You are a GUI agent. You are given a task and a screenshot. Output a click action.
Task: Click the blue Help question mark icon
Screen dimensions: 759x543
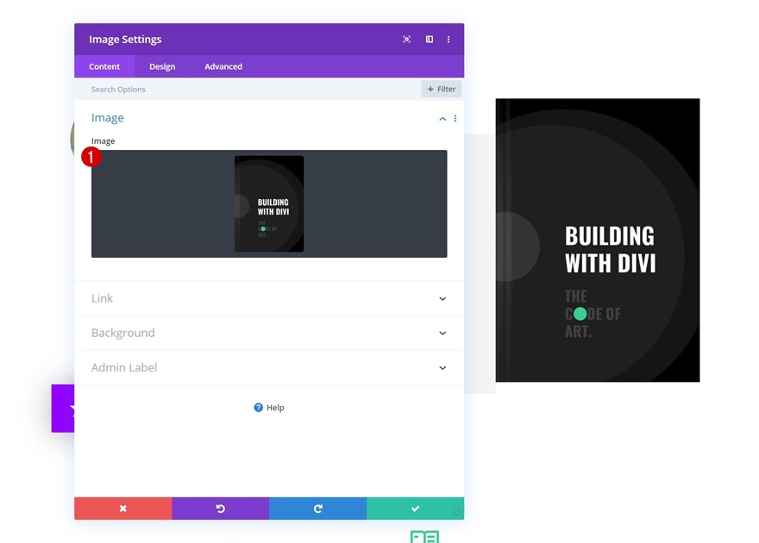coord(259,408)
